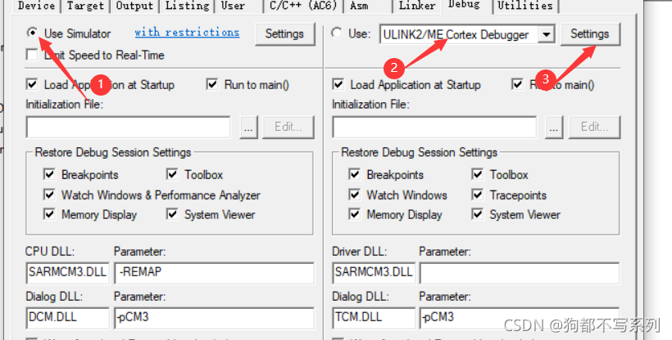Viewport: 672px width, 340px height.
Task: Switch to the Linker tab
Action: coord(417,6)
